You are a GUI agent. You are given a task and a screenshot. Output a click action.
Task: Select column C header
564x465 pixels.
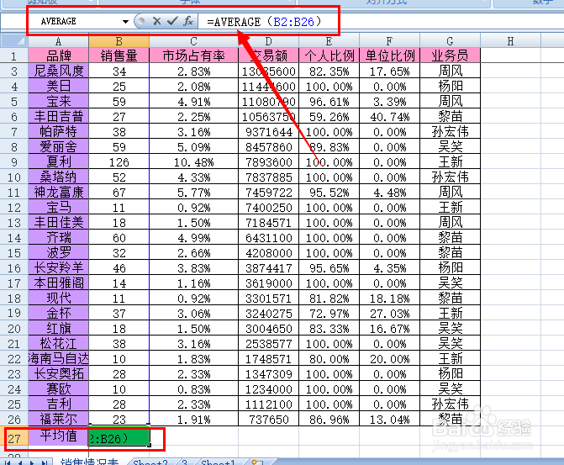tap(194, 41)
